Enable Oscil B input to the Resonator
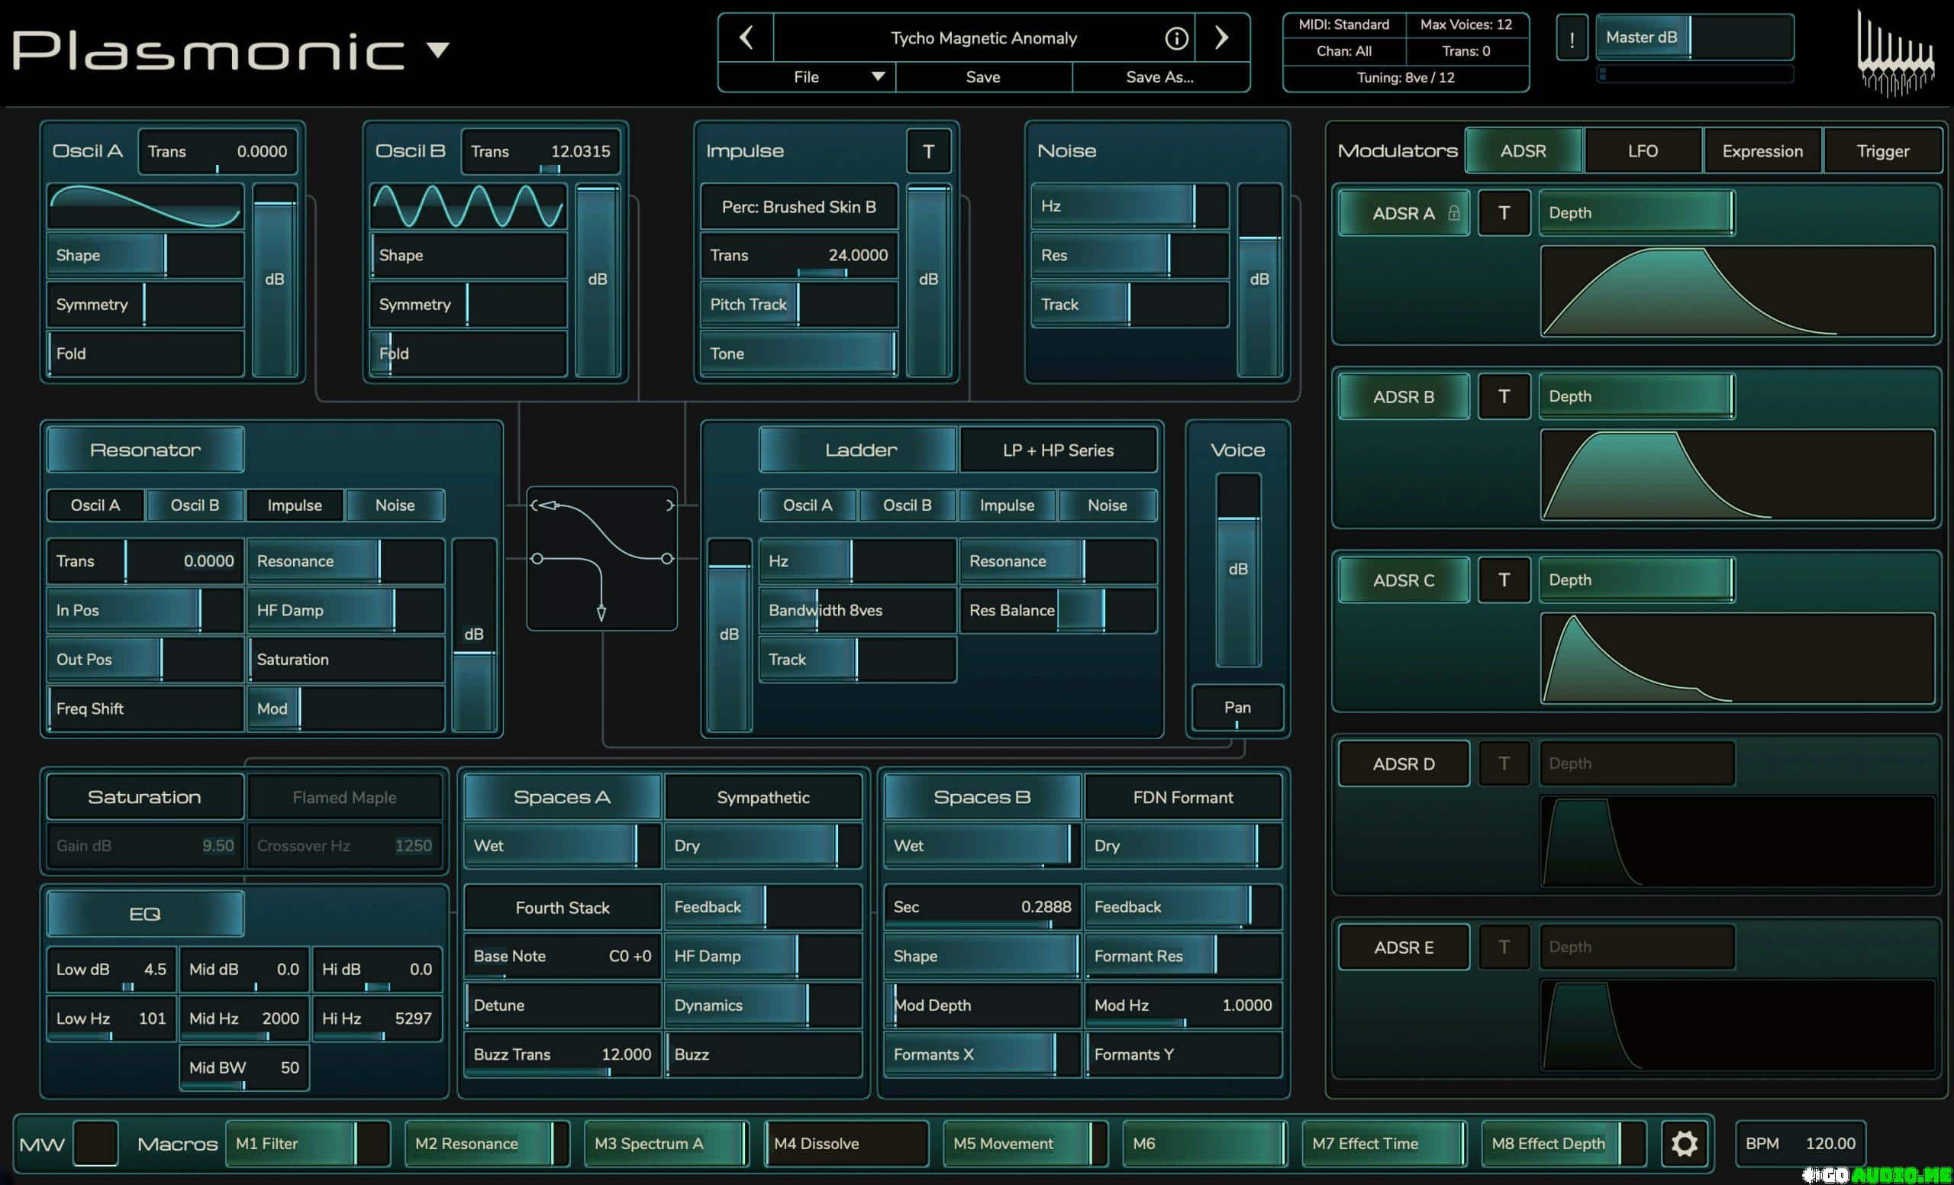 point(195,505)
